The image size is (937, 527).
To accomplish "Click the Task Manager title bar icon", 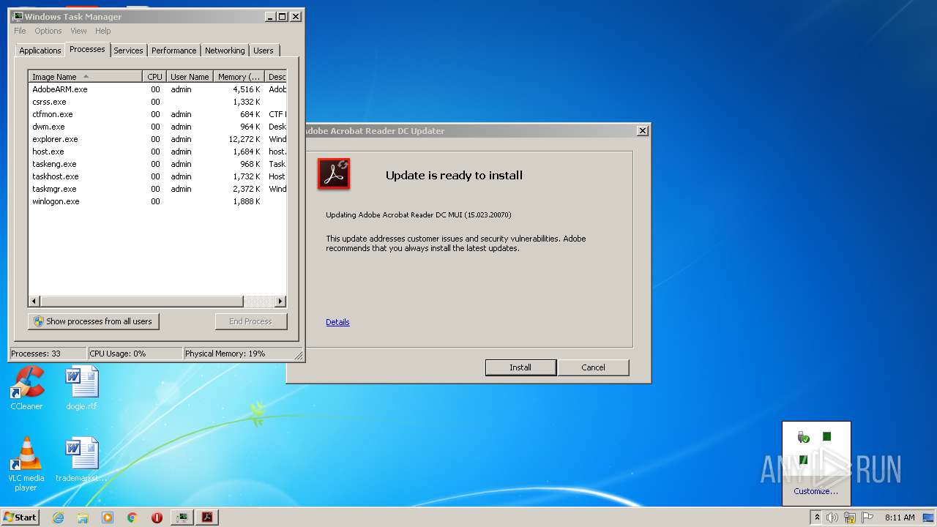I will [x=18, y=16].
